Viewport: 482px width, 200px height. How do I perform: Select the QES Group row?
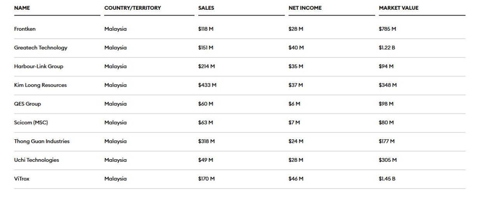tap(239, 104)
